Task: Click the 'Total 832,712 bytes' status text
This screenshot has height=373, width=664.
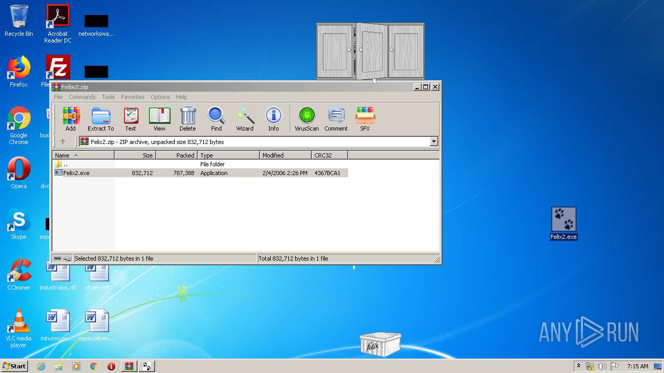Action: (293, 259)
